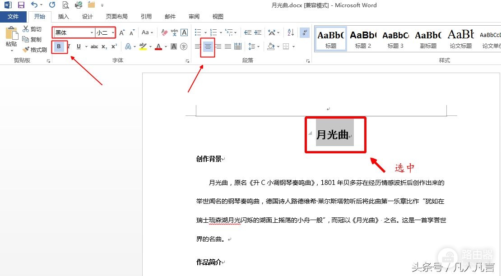Sort the selected text A to Z
501x276 pixels.
click(x=290, y=32)
